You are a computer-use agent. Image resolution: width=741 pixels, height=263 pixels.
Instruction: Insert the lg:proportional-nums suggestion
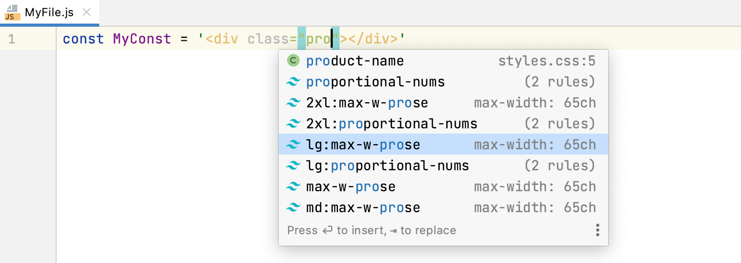(x=387, y=166)
